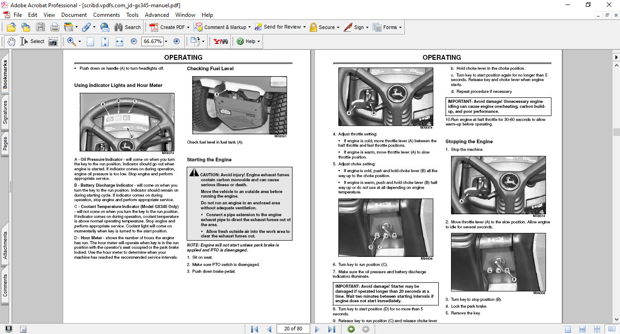The image size is (620, 334).
Task: Activate the Snapshot camera tool
Action: click(x=53, y=41)
